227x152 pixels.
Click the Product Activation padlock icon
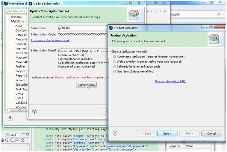point(214,39)
